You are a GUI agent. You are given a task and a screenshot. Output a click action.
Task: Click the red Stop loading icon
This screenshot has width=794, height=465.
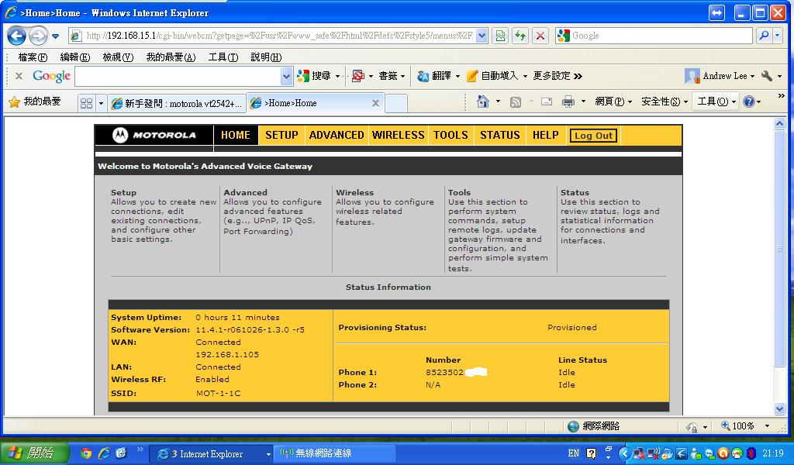(540, 36)
